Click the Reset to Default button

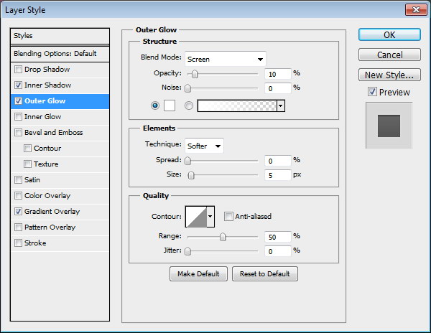pyautogui.click(x=264, y=274)
